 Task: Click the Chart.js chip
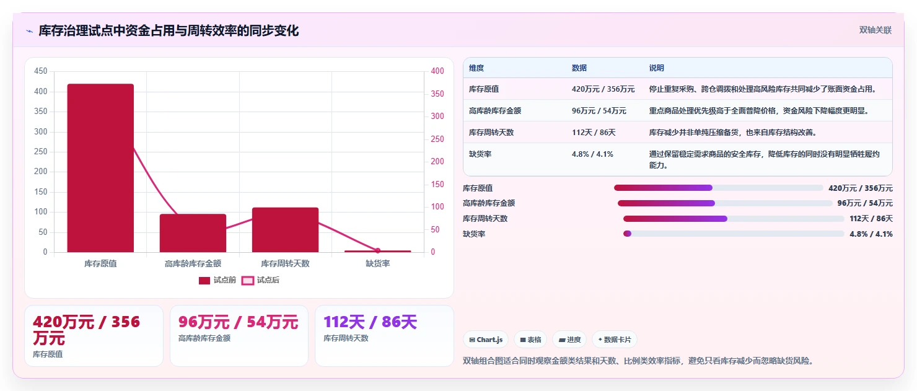(x=486, y=340)
